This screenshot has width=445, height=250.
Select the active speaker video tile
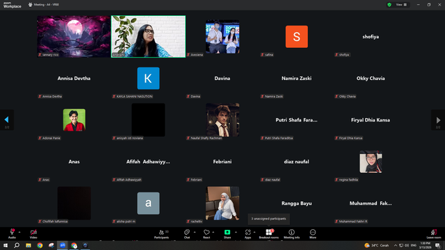[148, 37]
